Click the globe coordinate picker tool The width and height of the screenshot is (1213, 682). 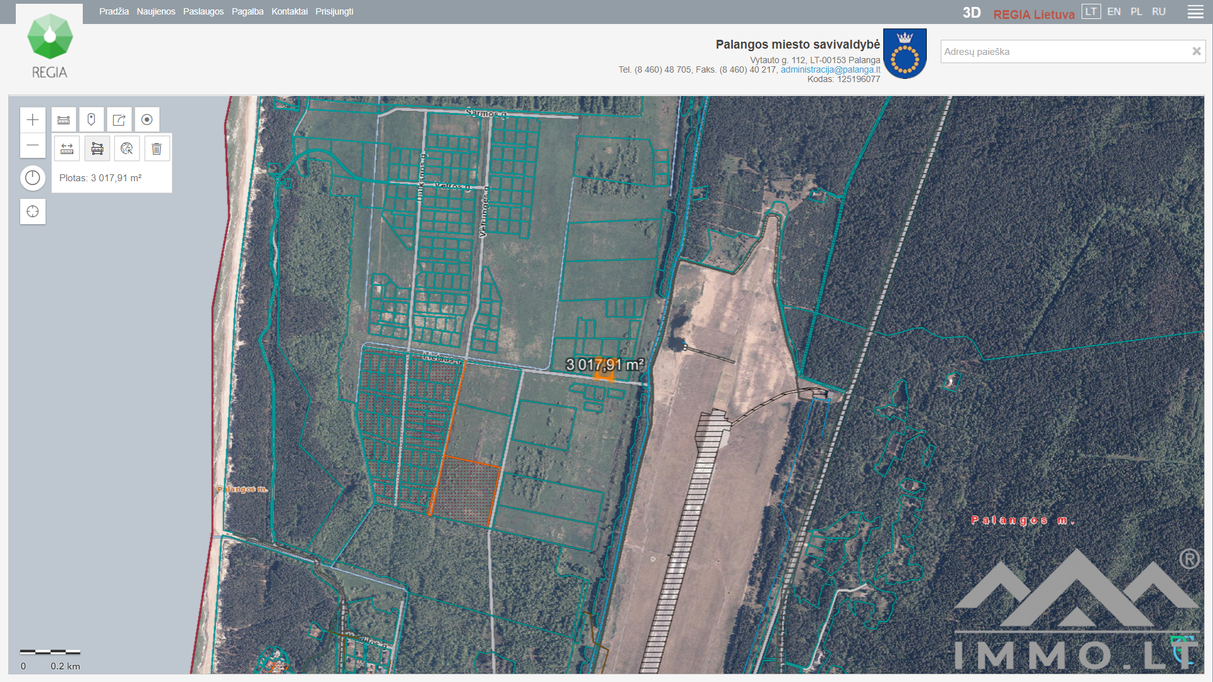pos(127,149)
